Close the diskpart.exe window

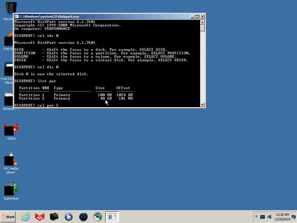pos(202,17)
